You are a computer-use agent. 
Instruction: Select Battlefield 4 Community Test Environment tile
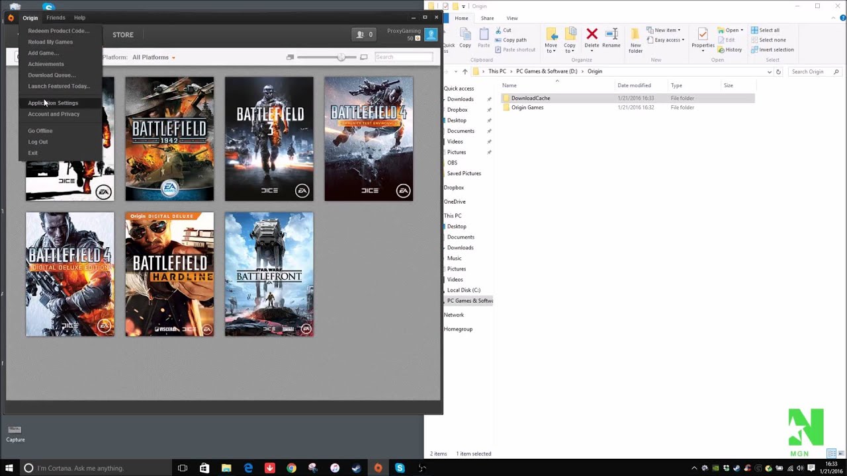click(369, 139)
